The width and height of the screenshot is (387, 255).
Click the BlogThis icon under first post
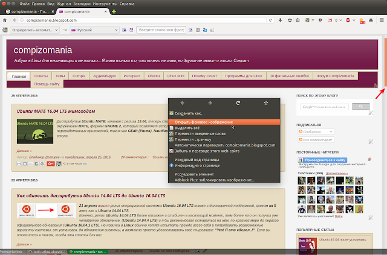(25, 164)
